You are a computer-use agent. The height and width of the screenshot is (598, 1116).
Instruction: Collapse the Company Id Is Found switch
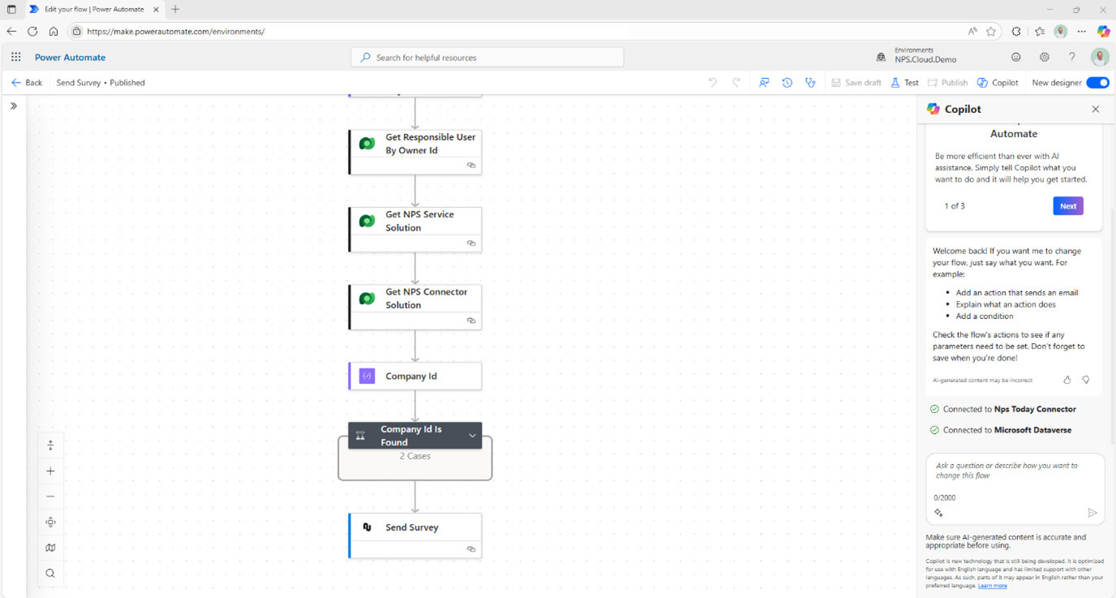pyautogui.click(x=472, y=436)
